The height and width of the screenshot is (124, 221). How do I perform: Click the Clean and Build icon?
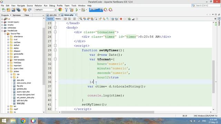[71, 10]
